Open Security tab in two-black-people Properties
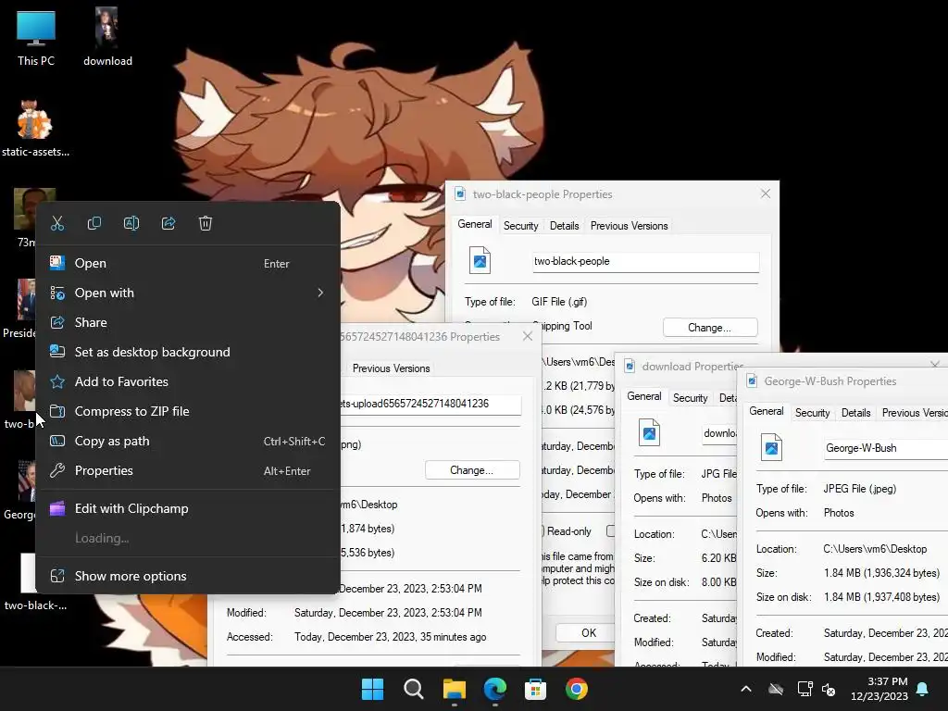Screen dimensions: 948x711 click(520, 226)
